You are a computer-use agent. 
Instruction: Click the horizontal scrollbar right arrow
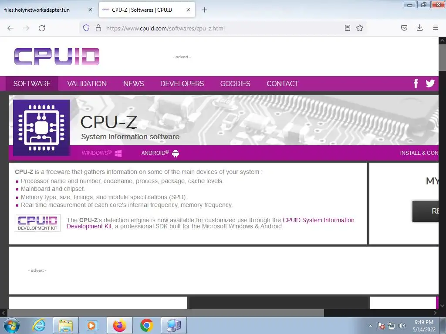pos(435,313)
